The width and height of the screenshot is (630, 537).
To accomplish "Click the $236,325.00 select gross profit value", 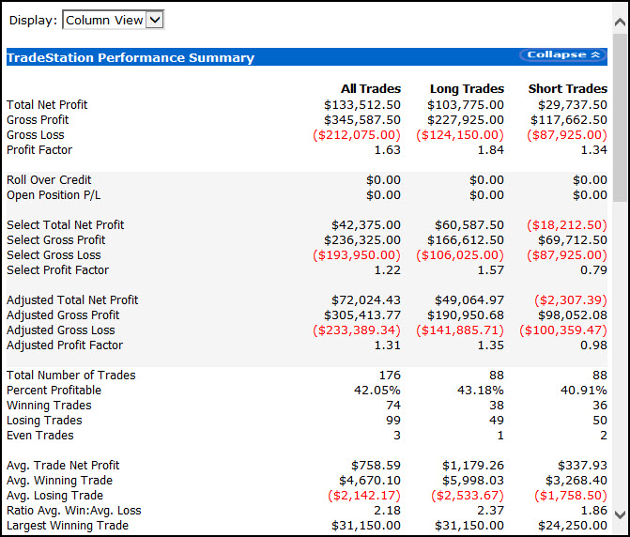I will (x=362, y=239).
